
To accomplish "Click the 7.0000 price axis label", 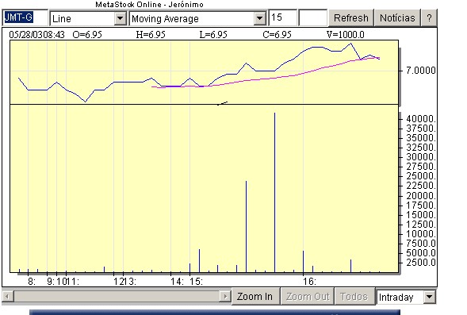I will tap(420, 71).
